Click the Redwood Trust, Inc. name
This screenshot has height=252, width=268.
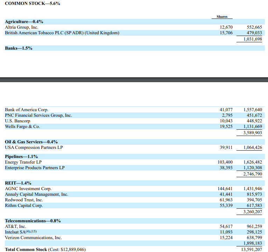[x=24, y=200]
